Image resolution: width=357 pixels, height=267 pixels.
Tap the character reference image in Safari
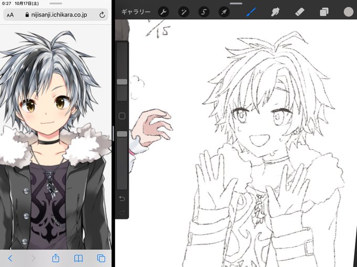pyautogui.click(x=55, y=140)
